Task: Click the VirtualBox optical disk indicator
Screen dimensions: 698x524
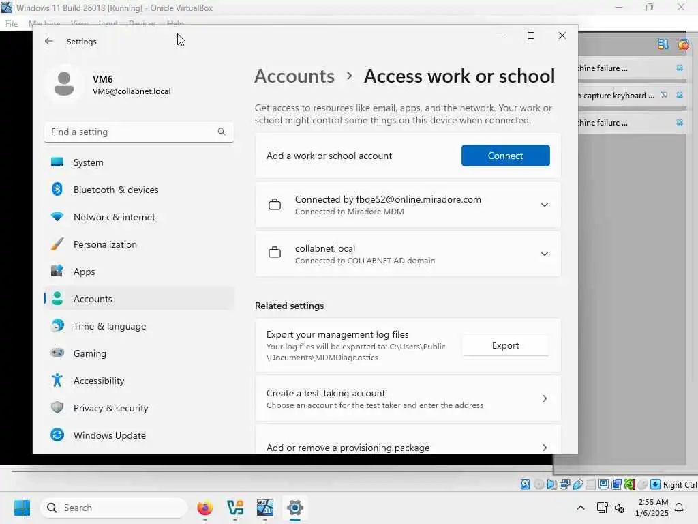Action: click(538, 484)
